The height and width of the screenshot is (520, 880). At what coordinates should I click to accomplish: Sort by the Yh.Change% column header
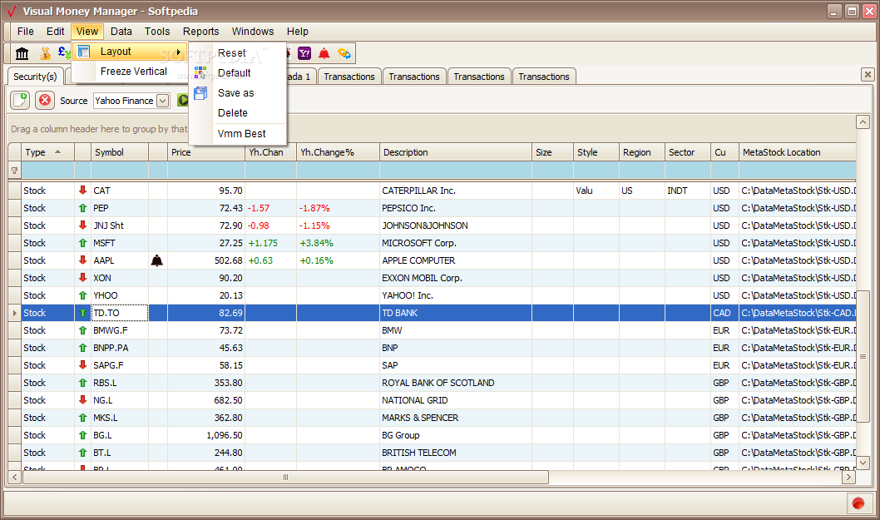tap(338, 152)
